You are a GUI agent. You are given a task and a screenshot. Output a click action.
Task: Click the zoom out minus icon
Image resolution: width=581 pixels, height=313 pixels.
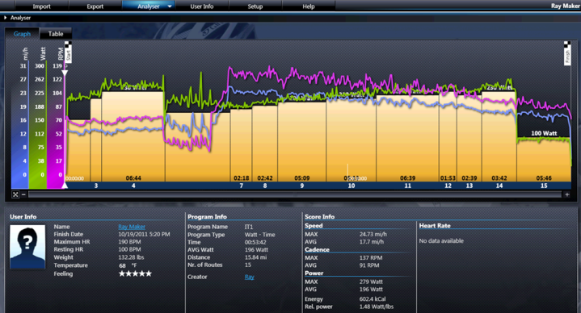pos(23,194)
